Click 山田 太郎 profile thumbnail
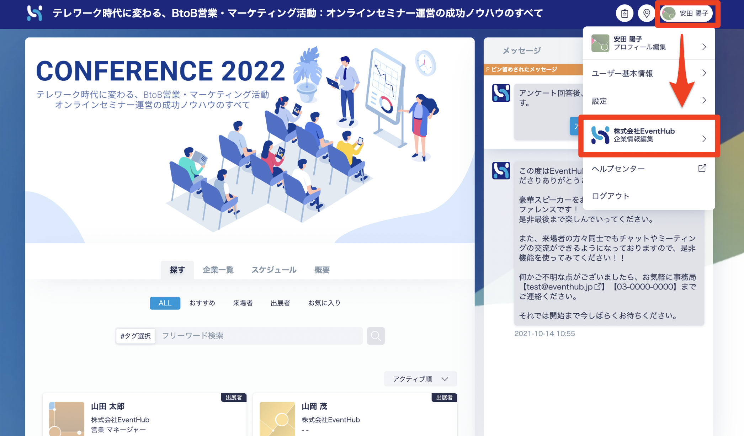This screenshot has height=436, width=744. [x=67, y=419]
